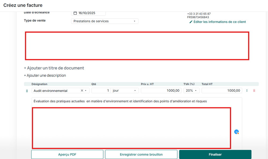Viewport: 268px width, 159px height.
Task: Click Ajouter un titre de document
Action: point(54,68)
